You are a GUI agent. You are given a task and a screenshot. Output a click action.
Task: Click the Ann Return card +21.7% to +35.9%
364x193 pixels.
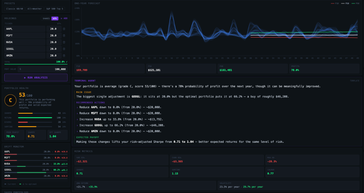145,185
